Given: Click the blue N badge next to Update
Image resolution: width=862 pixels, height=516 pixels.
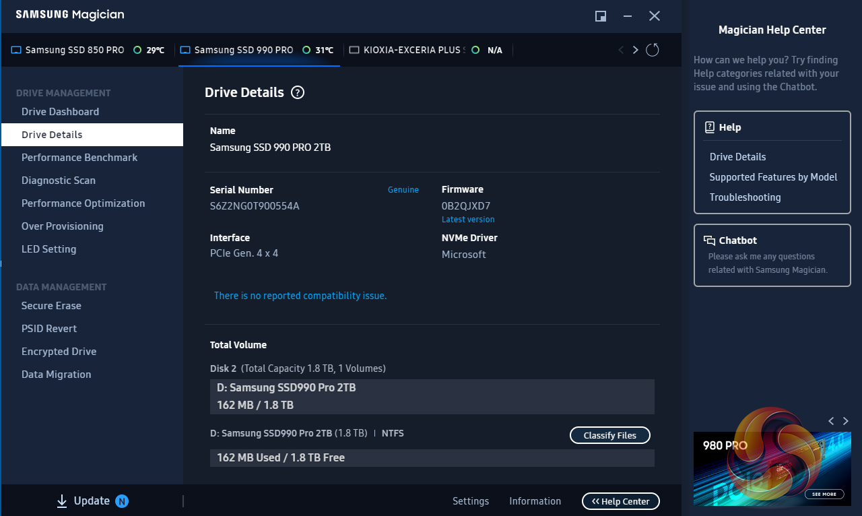Looking at the screenshot, I should [122, 501].
